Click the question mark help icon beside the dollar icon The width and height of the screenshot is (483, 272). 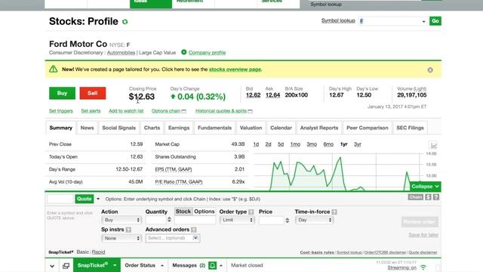(436, 197)
